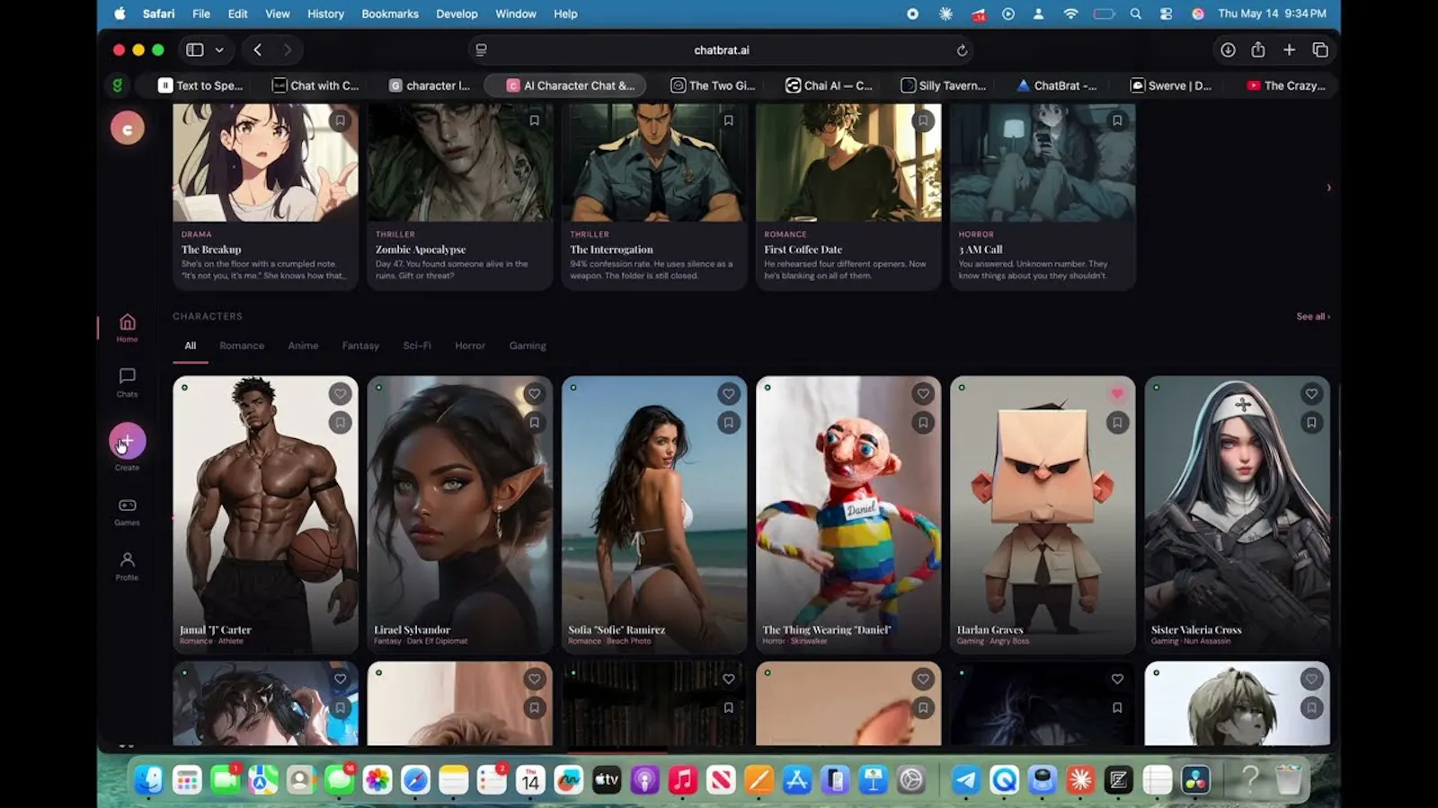Bookmark the Sister Valeria Cross card
The height and width of the screenshot is (808, 1438).
pyautogui.click(x=1311, y=422)
